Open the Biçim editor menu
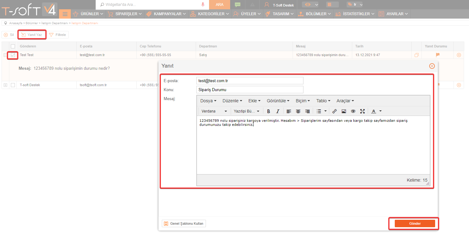 point(303,101)
